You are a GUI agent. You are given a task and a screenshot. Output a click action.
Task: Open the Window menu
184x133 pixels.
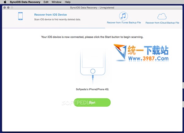pyautogui.click(x=56, y=2)
